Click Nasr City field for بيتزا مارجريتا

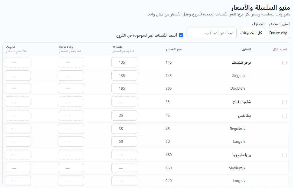point(71,155)
